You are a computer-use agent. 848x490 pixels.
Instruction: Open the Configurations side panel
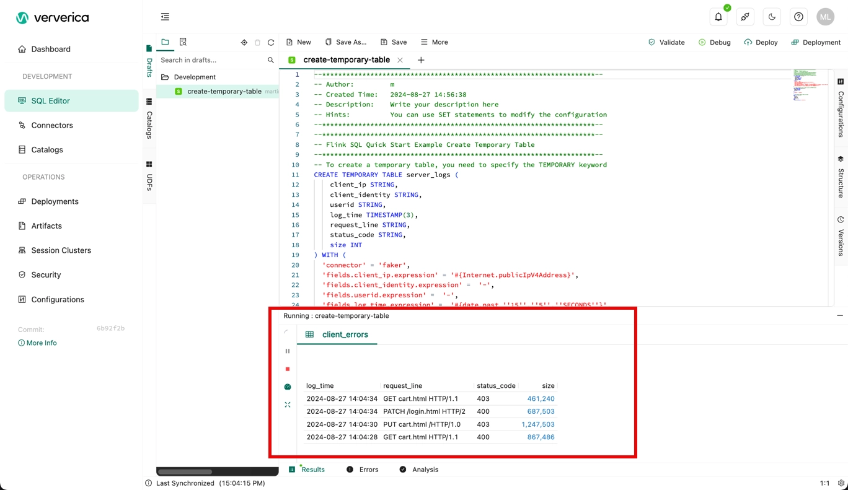point(841,108)
